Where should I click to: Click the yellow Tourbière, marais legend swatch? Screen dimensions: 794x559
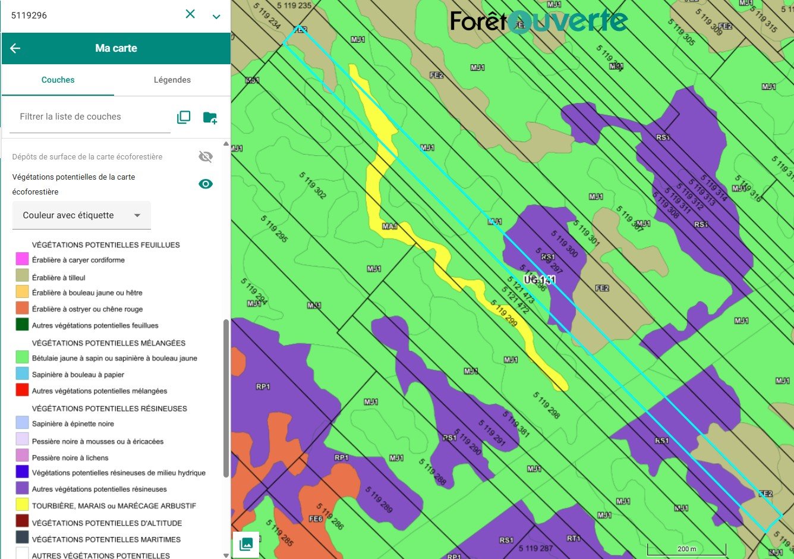[22, 505]
